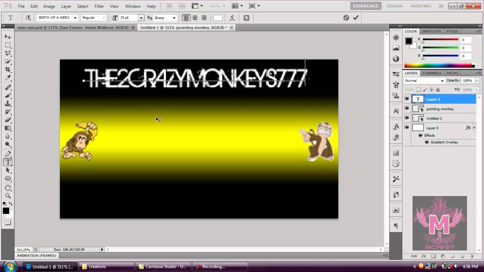Select the Polygonal Lasso tool

click(x=8, y=53)
